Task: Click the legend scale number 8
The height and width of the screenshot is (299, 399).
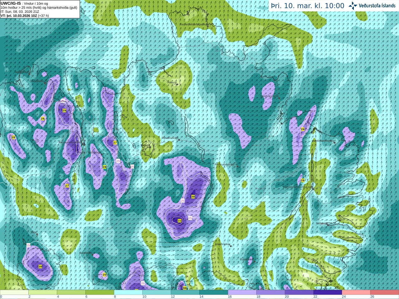Action: pos(115,297)
